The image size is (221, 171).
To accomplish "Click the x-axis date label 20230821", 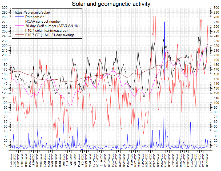I will pos(22,160).
